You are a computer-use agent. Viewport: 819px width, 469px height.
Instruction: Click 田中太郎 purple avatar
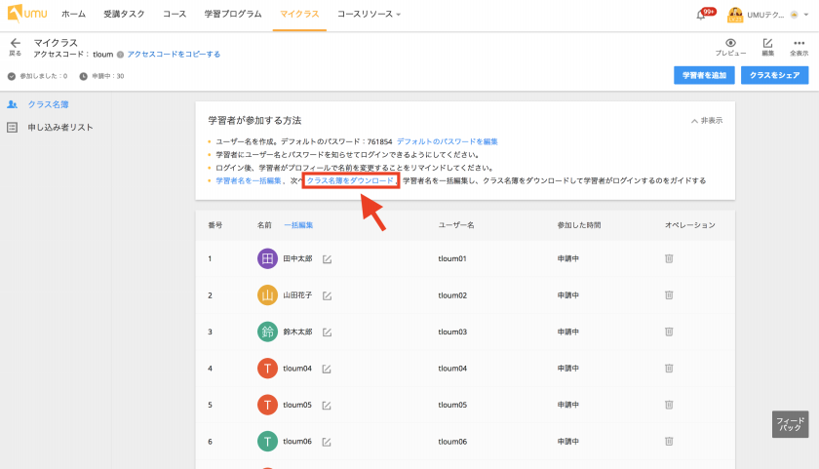click(267, 258)
